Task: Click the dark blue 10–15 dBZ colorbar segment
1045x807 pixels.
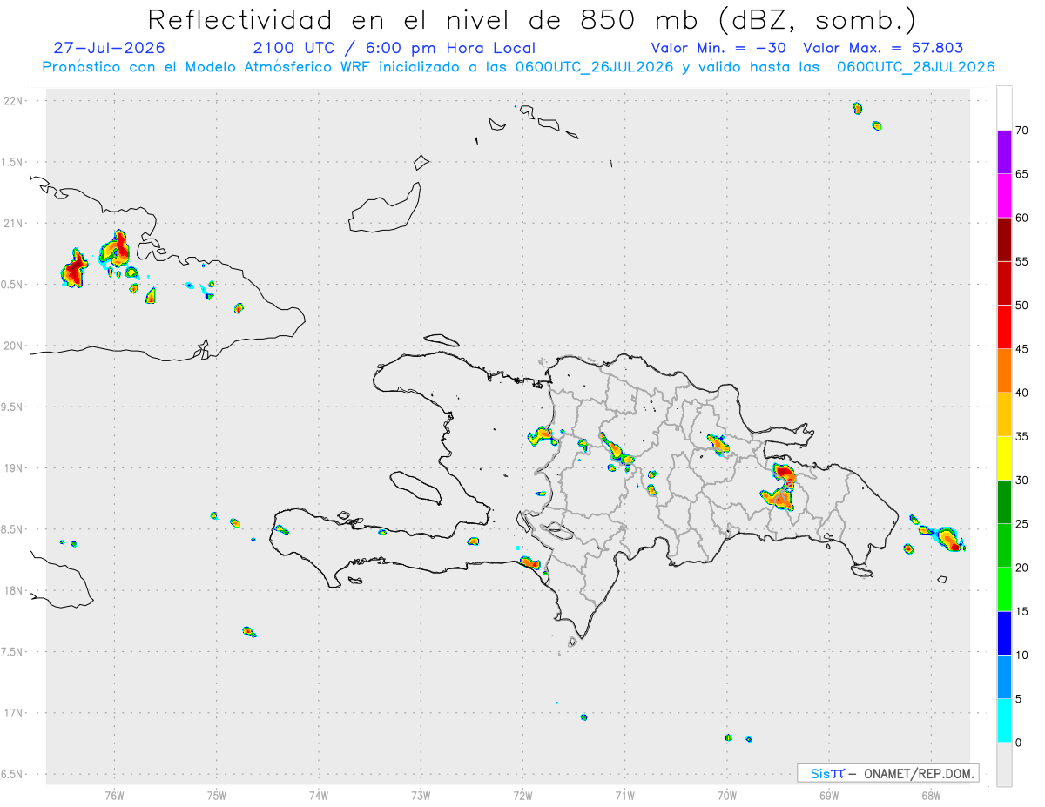Action: pos(1004,633)
